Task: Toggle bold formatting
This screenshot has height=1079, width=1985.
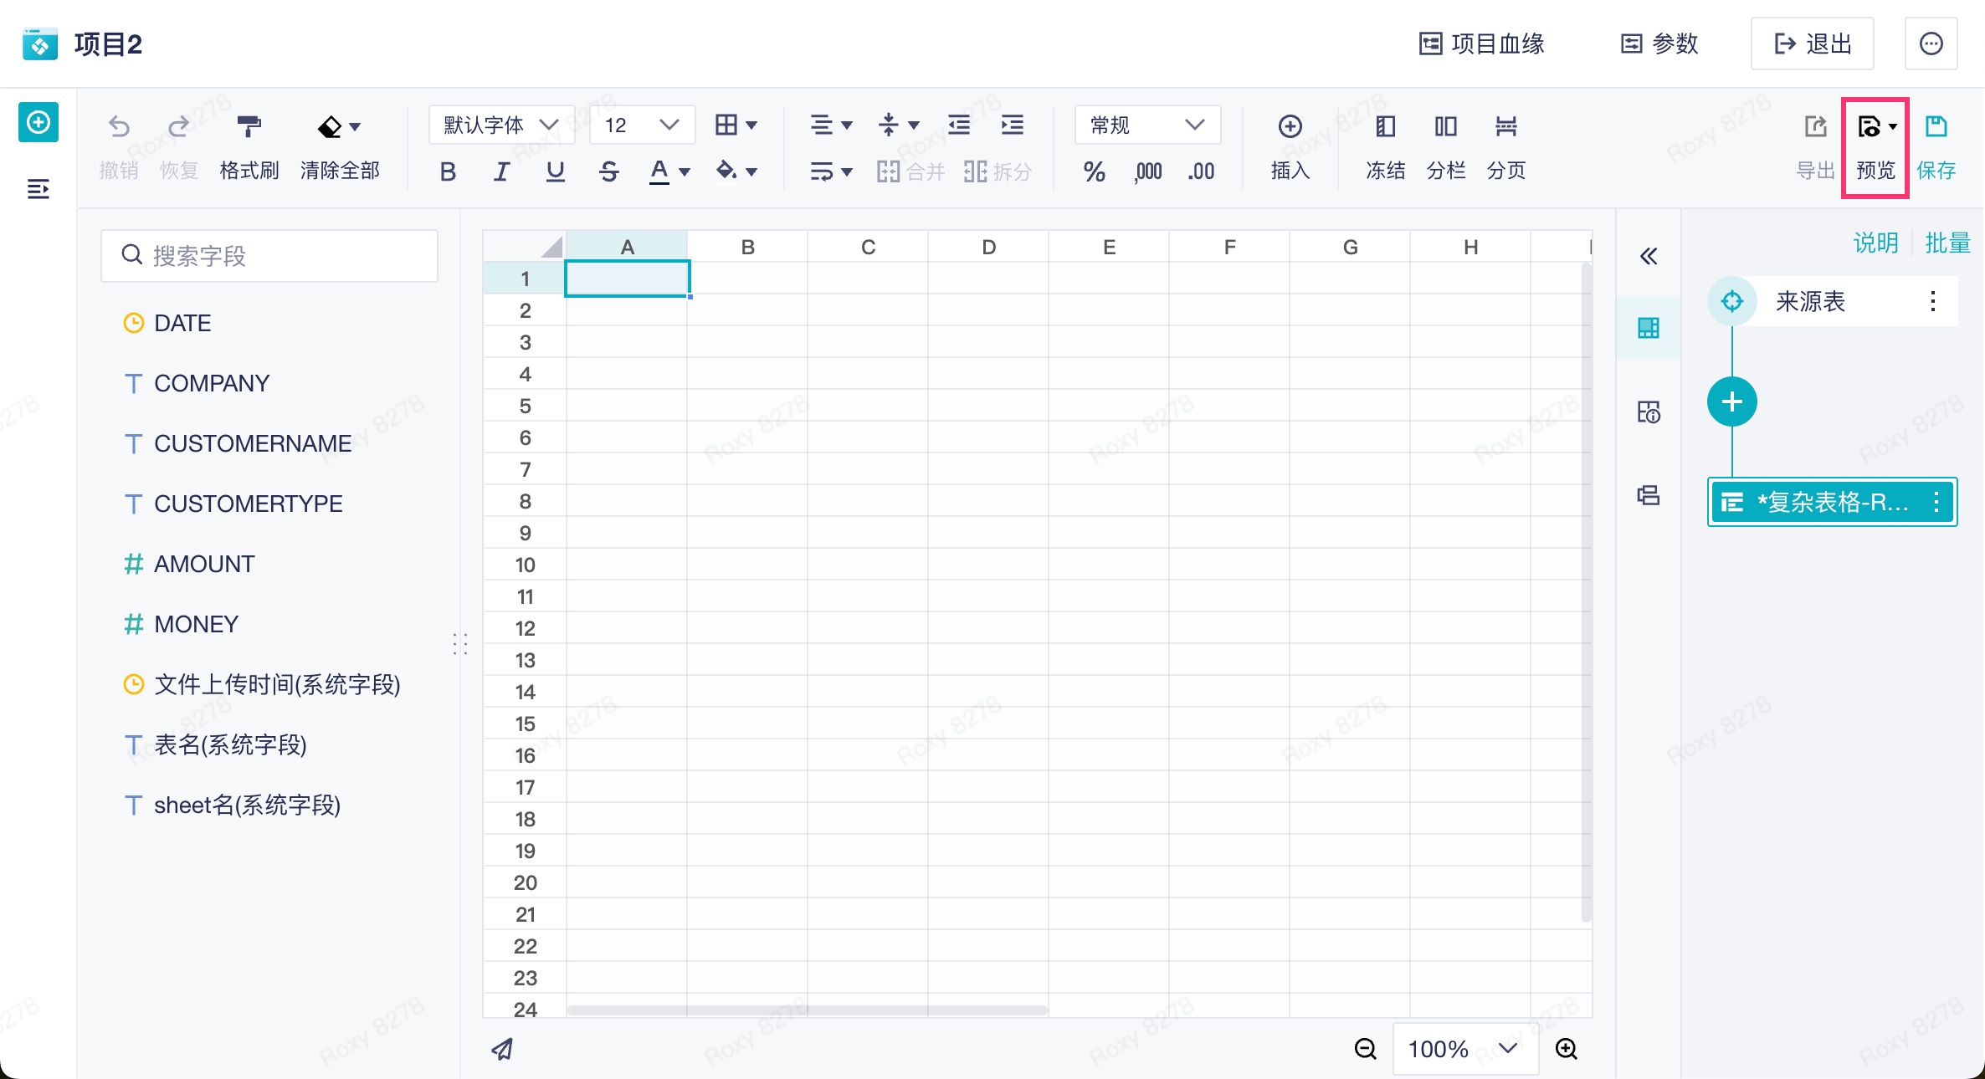Action: point(448,172)
